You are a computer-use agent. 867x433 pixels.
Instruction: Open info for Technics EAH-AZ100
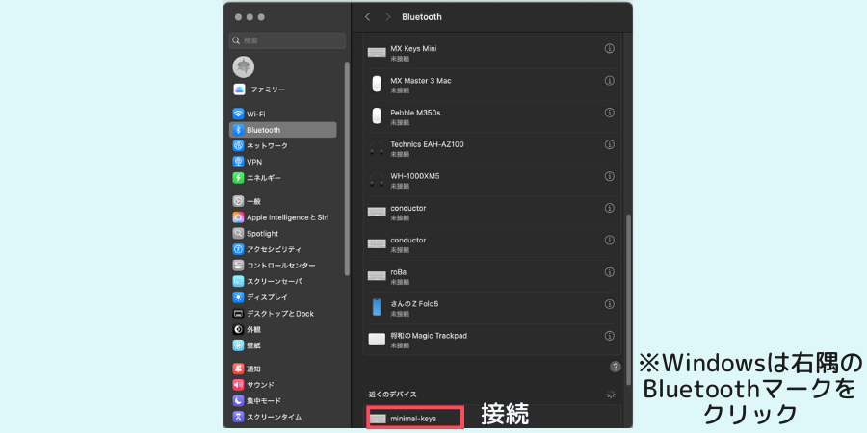610,144
